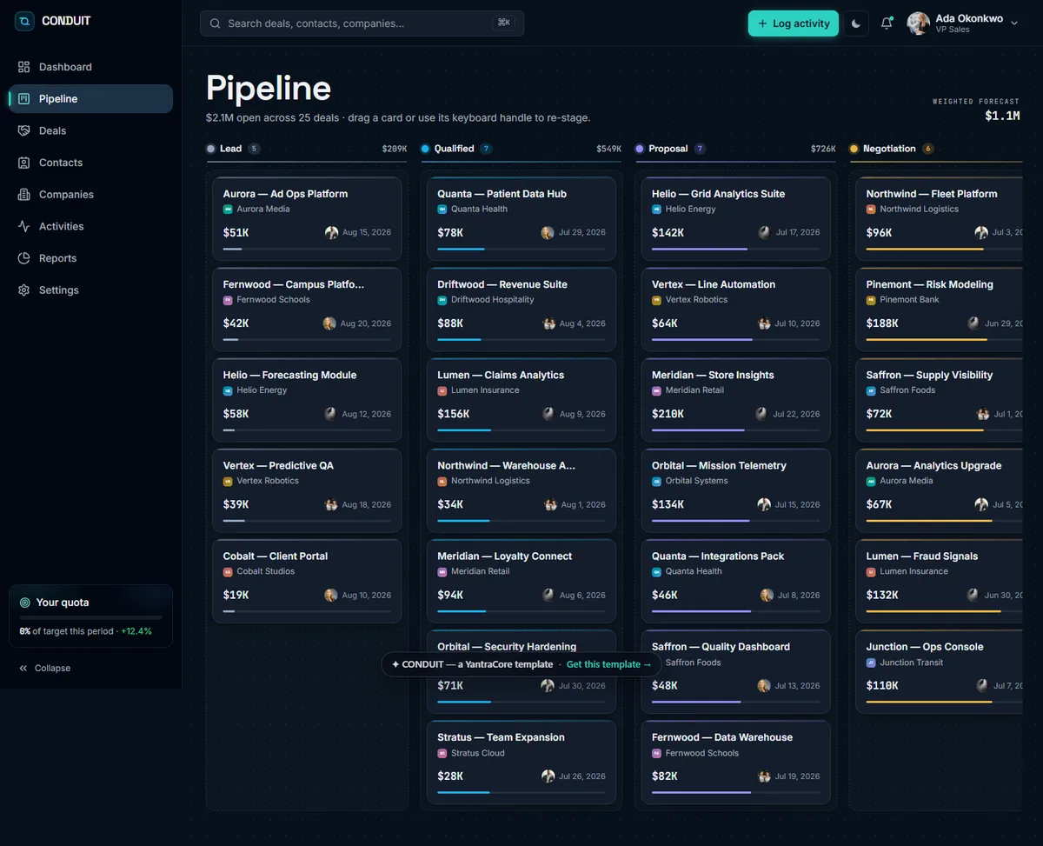Click $549K Qualified column total
1043x846 pixels.
pos(608,149)
